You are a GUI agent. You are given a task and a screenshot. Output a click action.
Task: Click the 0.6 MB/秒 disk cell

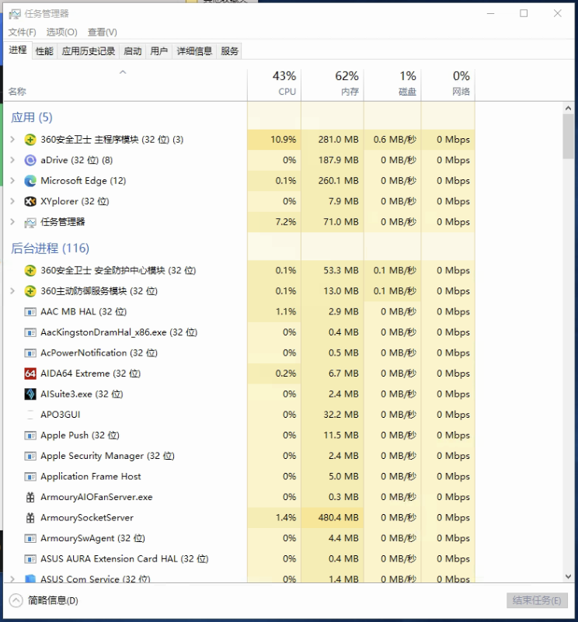coord(392,140)
